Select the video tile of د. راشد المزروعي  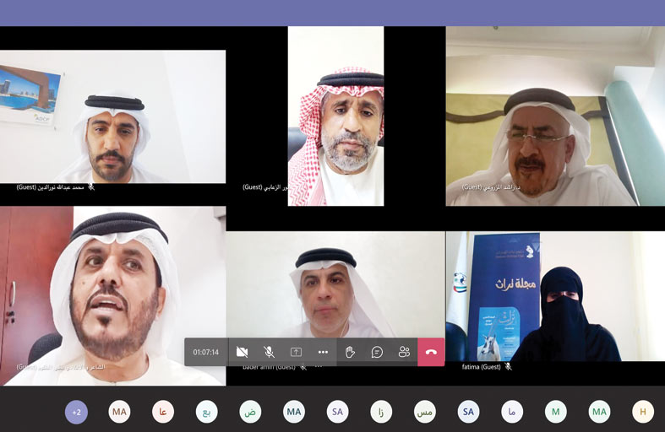tap(555, 116)
